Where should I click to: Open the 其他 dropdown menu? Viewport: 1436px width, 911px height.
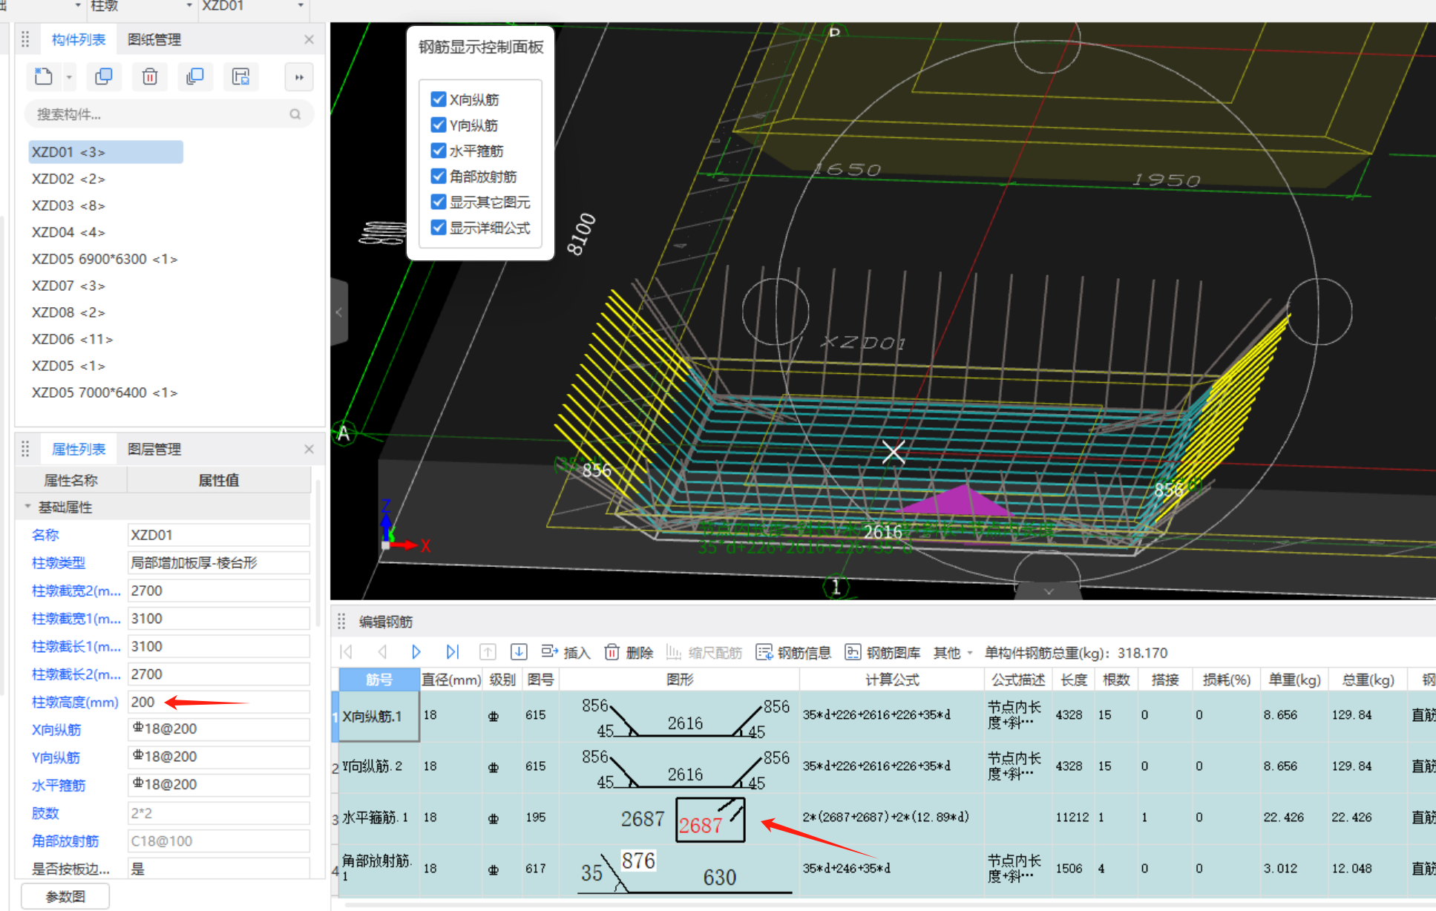coord(953,653)
